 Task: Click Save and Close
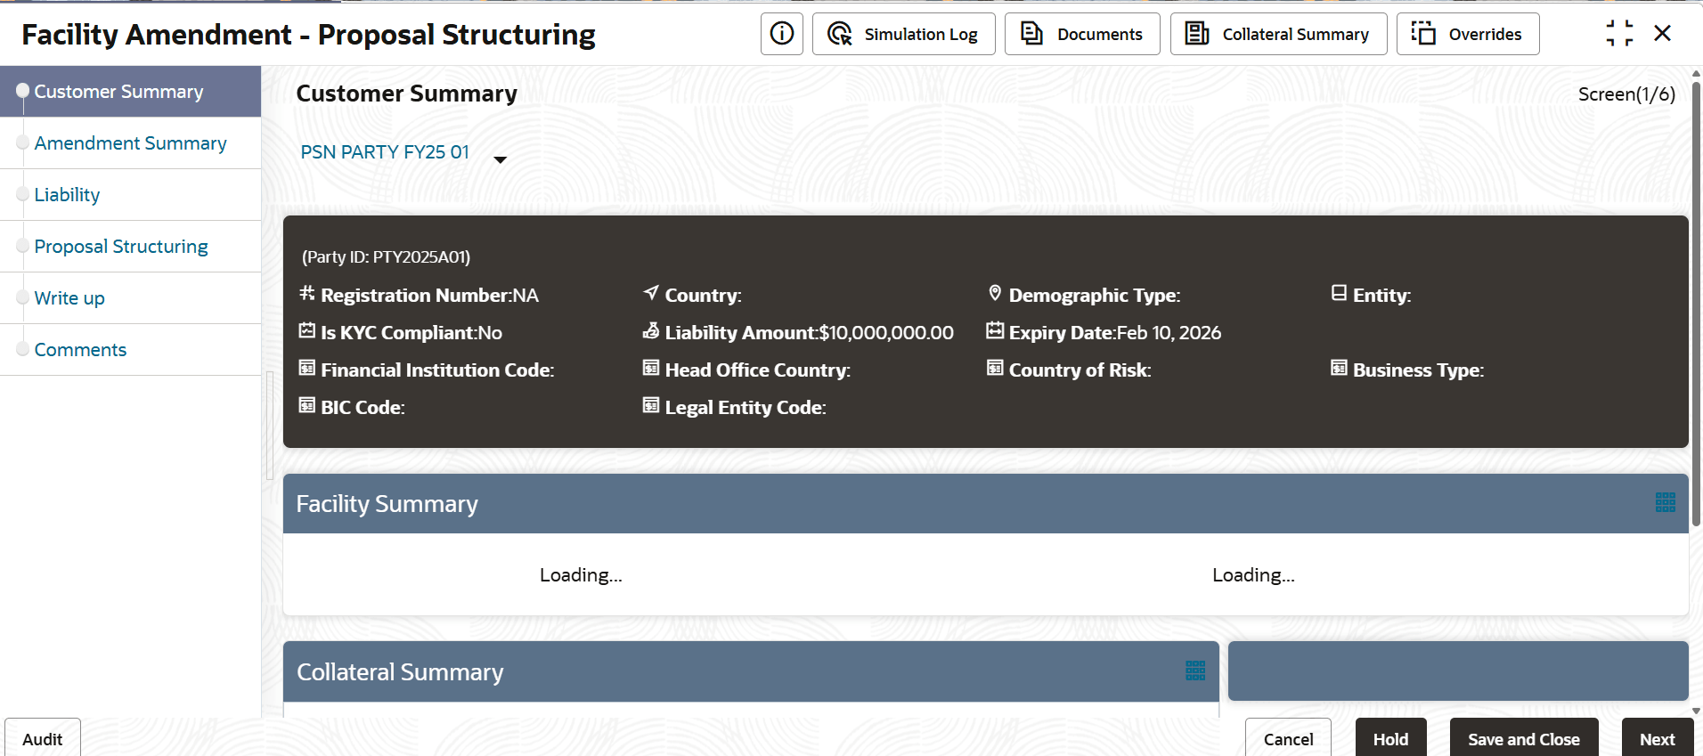tap(1523, 738)
